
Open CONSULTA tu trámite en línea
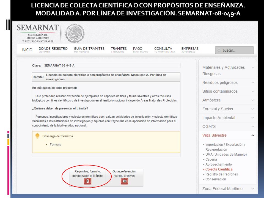164,50
